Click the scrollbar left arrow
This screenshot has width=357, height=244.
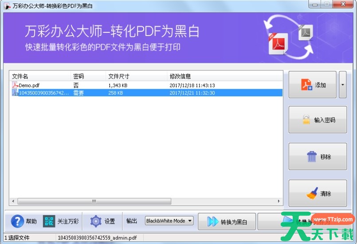13,201
